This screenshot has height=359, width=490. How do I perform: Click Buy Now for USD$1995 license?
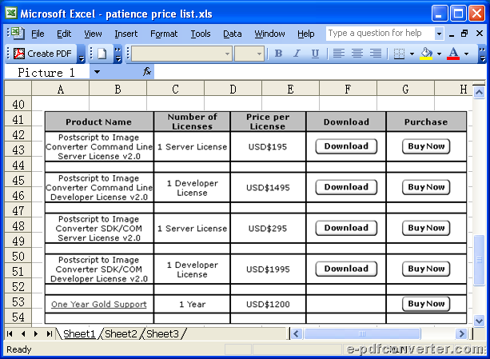[426, 269]
